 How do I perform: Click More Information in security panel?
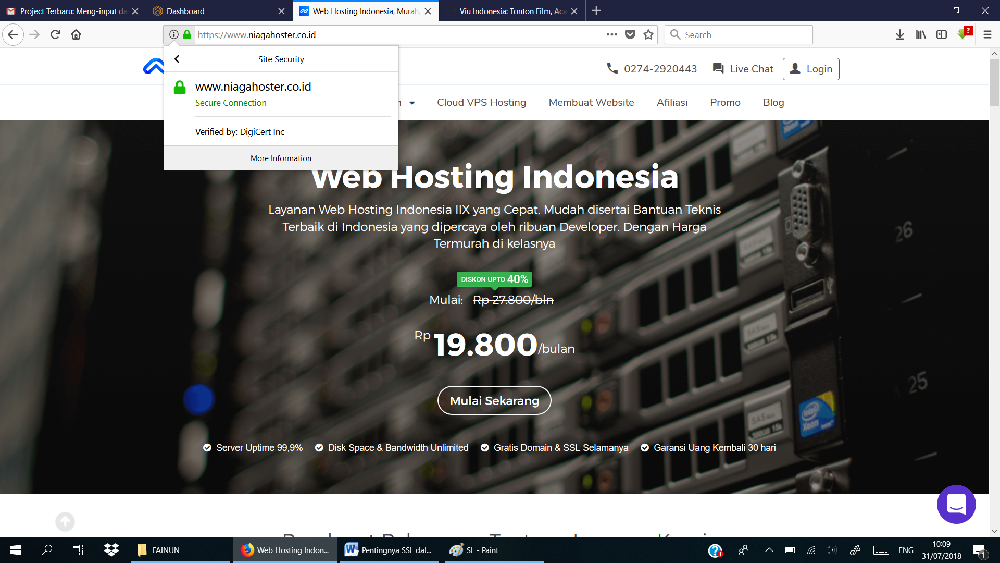point(281,158)
